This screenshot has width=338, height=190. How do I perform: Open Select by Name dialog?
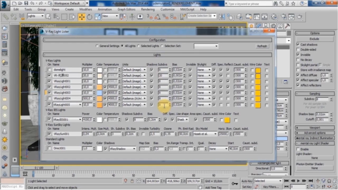click(57, 17)
